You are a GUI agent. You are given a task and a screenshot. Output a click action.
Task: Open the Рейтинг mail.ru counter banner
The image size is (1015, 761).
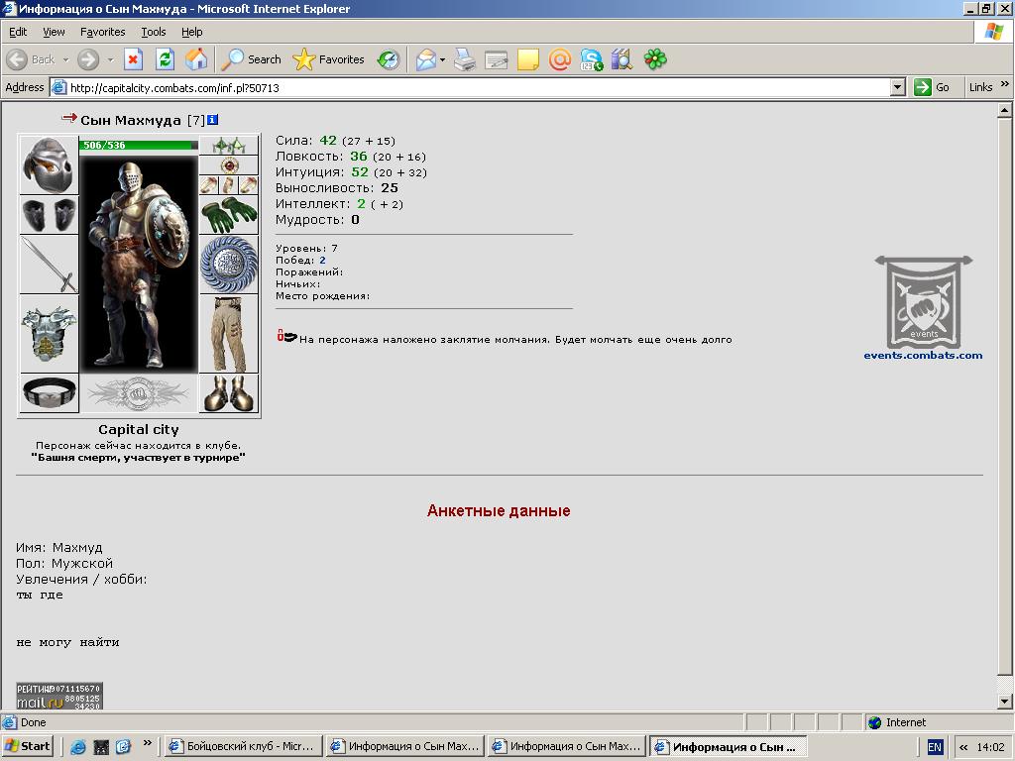(x=59, y=696)
